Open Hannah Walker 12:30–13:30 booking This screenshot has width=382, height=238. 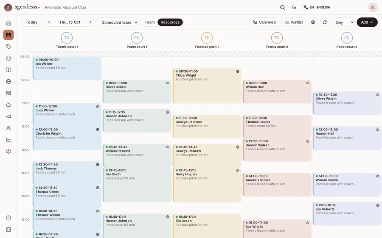pos(277,150)
